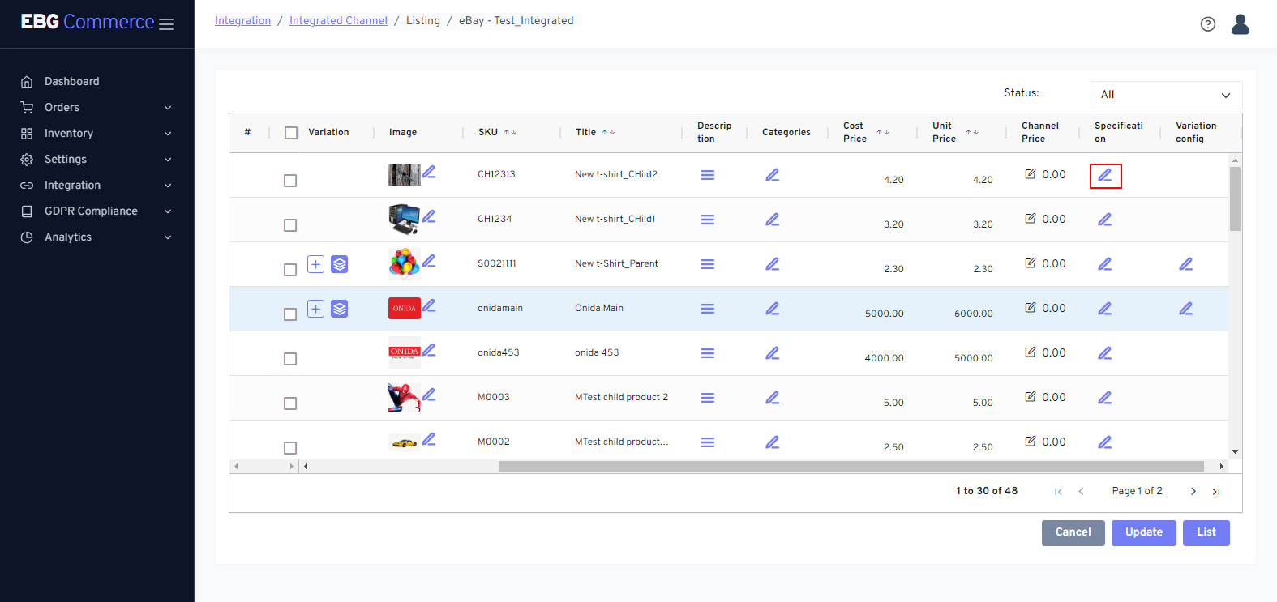Open the Status filter dropdown
1277x602 pixels.
pyautogui.click(x=1165, y=95)
